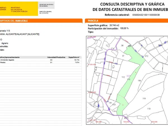The width and height of the screenshot is (168, 126).
Task: Click parcel 118 on the map
Action: point(144,99)
